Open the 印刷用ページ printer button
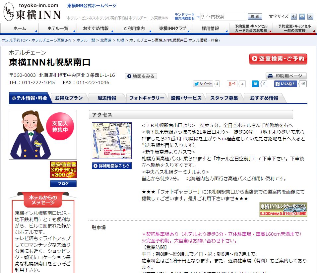 click(x=286, y=76)
